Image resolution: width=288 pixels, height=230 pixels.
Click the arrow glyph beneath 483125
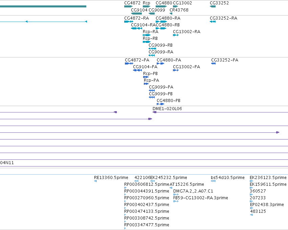251,215
